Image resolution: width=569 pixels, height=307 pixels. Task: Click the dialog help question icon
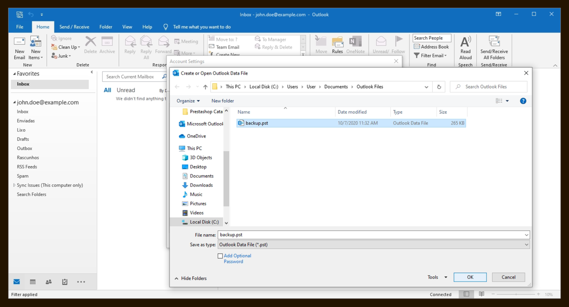click(x=523, y=101)
